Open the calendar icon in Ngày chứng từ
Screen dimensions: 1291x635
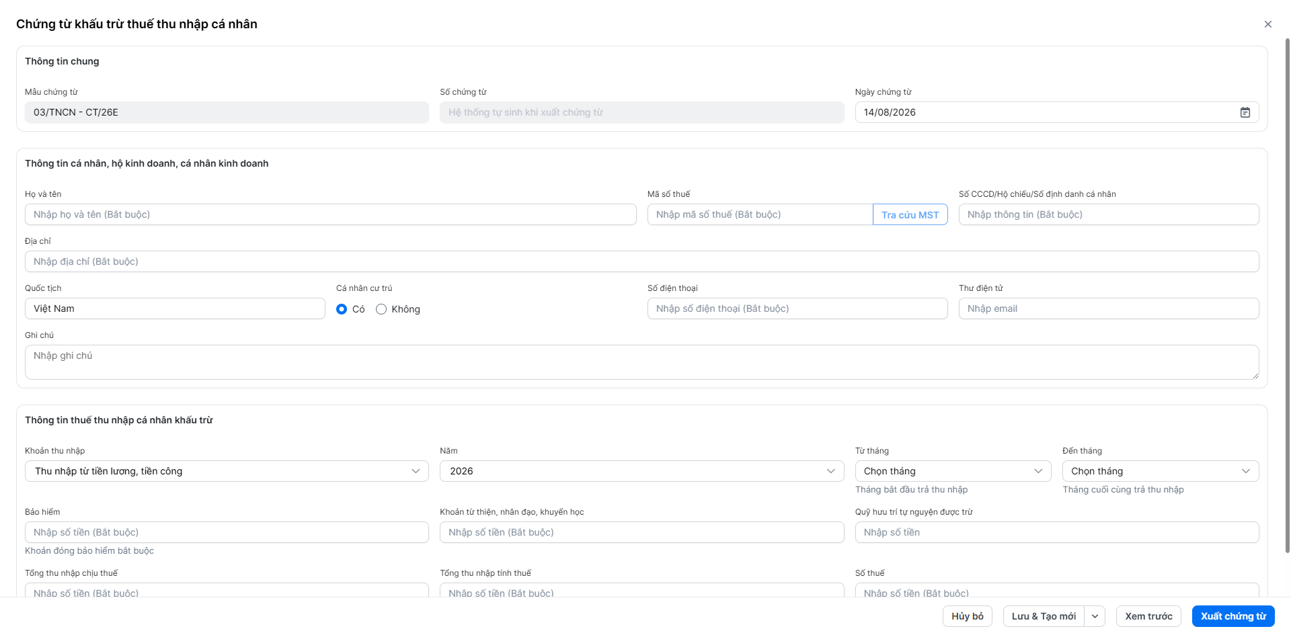click(1245, 112)
